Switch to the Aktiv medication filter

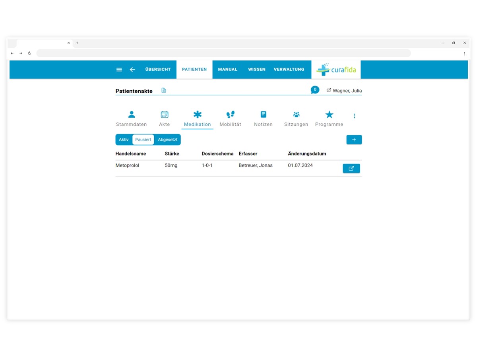[x=124, y=140]
